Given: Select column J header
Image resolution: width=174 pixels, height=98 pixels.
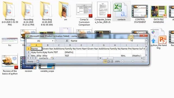Looking at the screenshot, I should point(137,45).
